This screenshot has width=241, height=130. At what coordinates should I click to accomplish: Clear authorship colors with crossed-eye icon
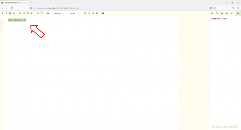tap(48, 13)
